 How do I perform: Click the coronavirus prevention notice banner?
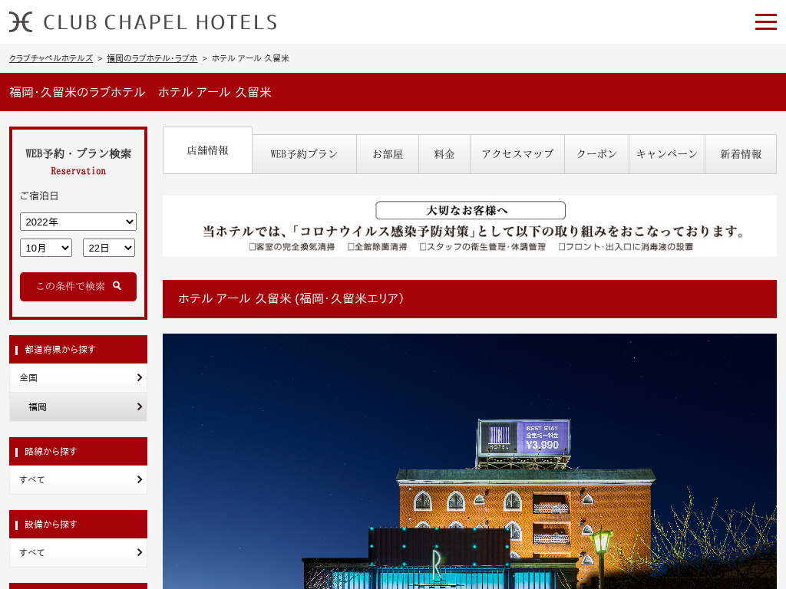tap(470, 226)
